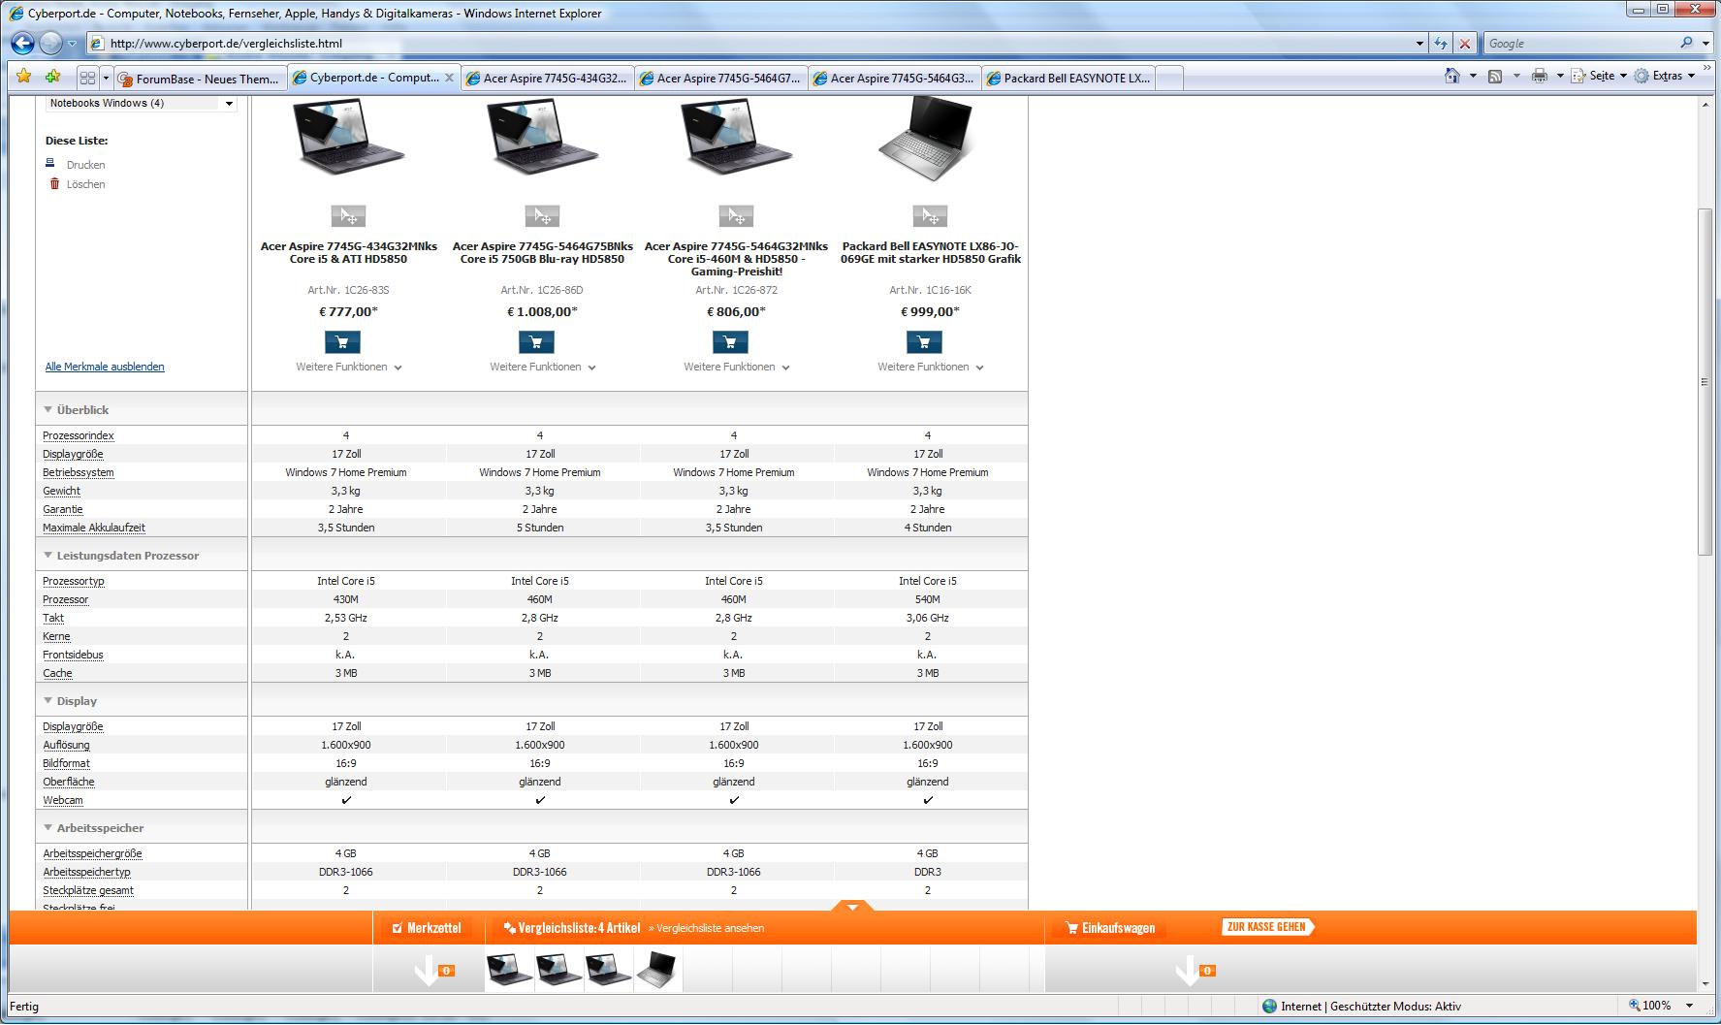
Task: Click the Google search magnifier icon
Action: (1686, 43)
